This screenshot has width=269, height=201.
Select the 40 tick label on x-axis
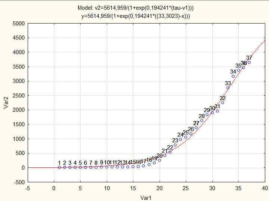coord(265,188)
